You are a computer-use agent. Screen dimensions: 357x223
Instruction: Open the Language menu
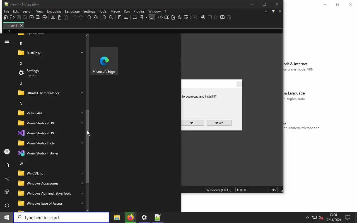click(x=72, y=11)
